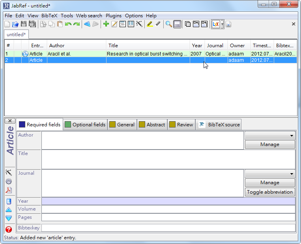Click into the Title text field
301x244 pixels.
[168, 159]
